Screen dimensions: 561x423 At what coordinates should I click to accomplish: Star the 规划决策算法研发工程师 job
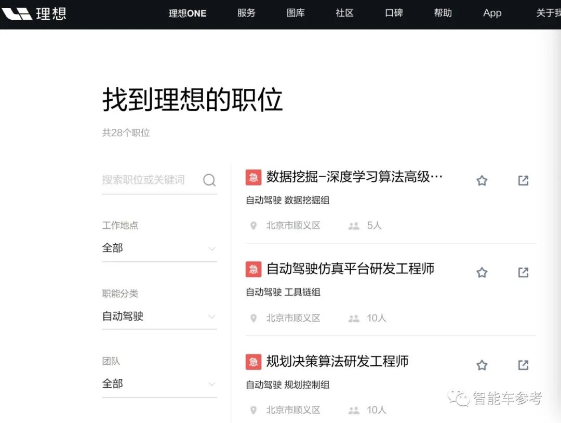pos(482,365)
